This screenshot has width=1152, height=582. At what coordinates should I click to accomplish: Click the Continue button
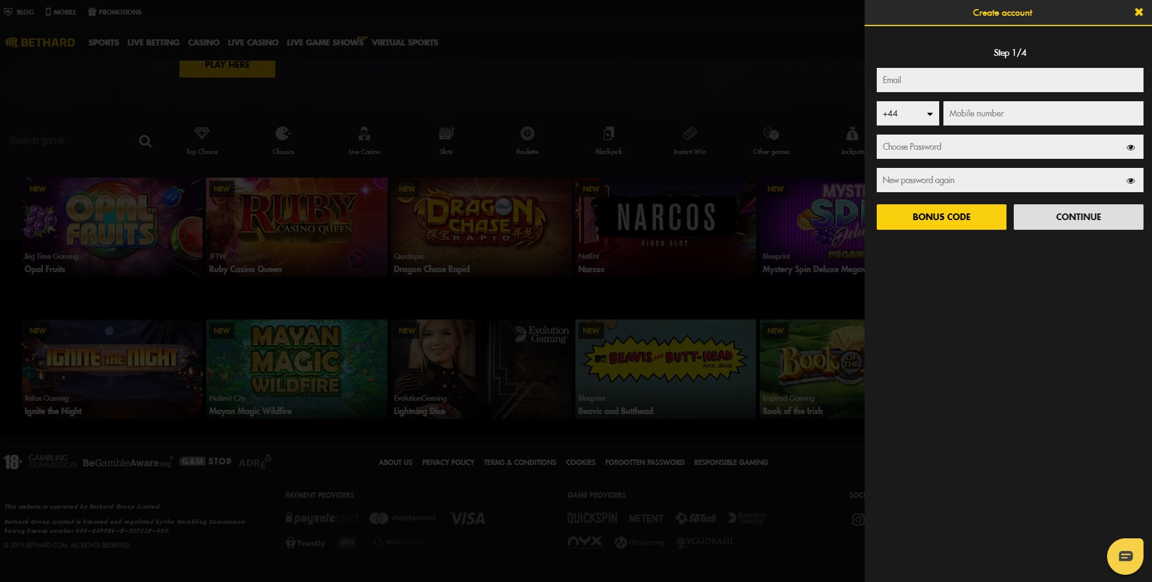1079,217
